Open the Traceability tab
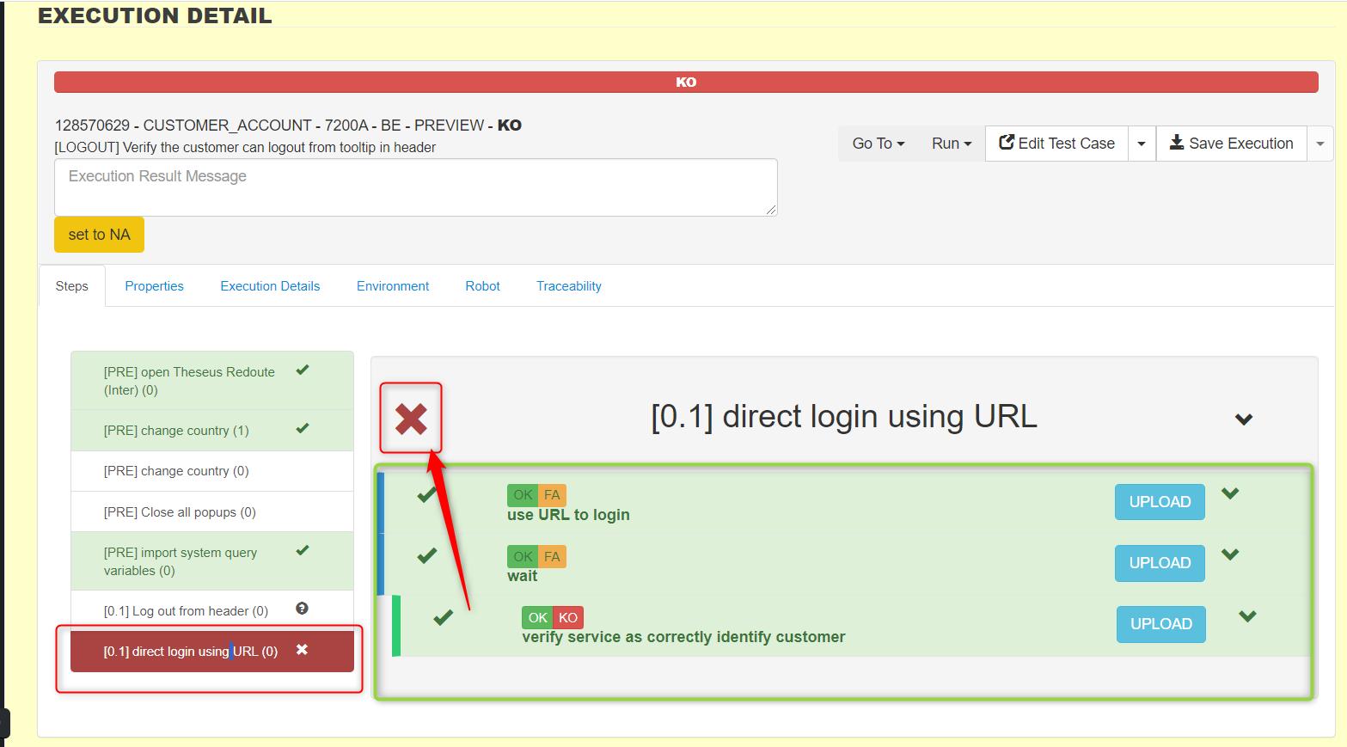This screenshot has height=747, width=1347. pyautogui.click(x=569, y=286)
